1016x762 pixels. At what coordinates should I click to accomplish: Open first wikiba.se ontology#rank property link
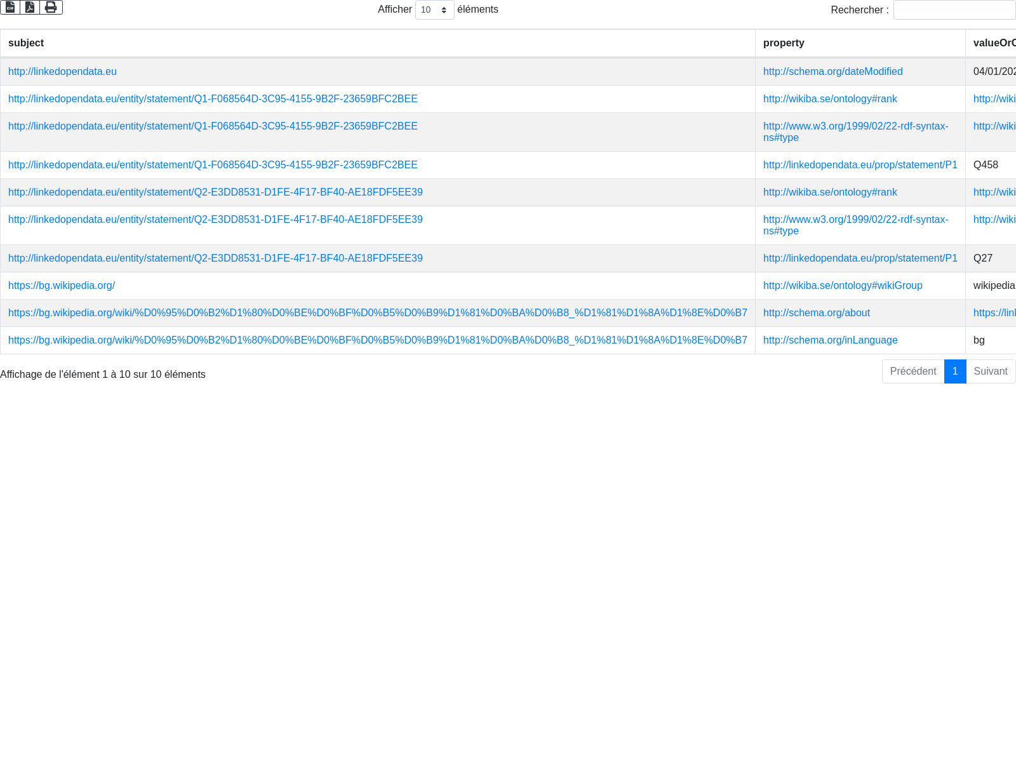[x=830, y=99]
